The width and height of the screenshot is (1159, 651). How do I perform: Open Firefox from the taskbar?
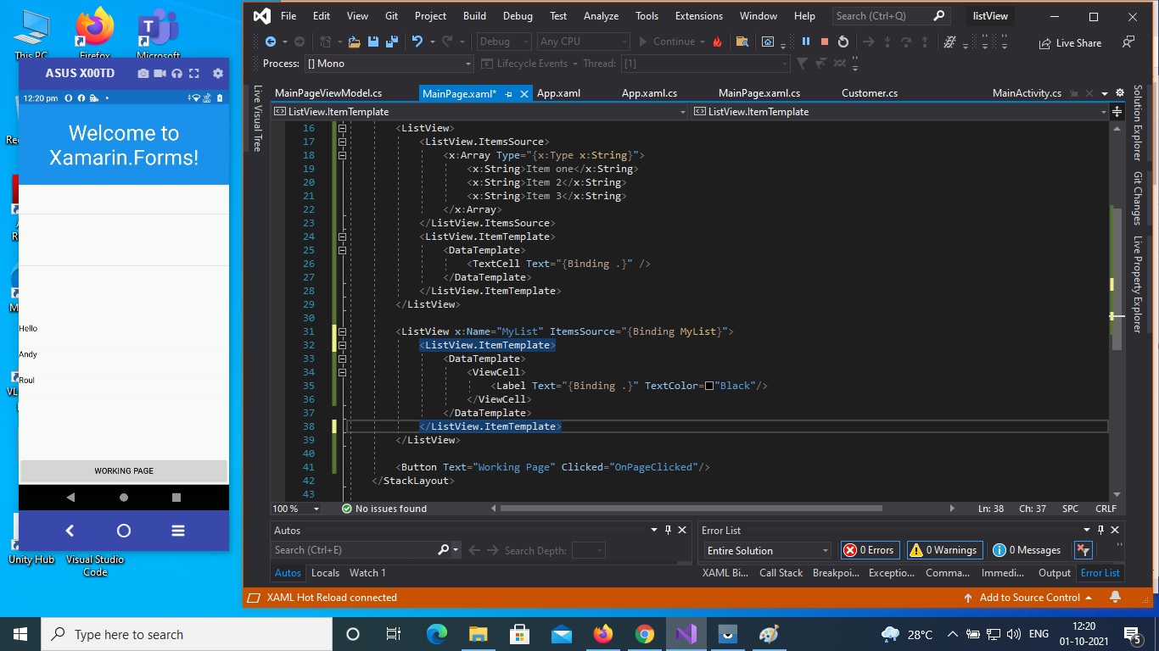603,634
